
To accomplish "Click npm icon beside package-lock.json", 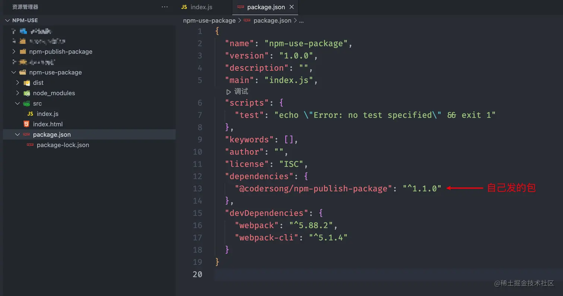I will click(x=30, y=145).
